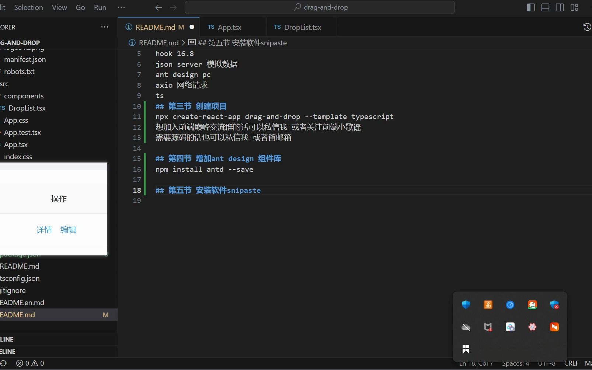Image resolution: width=592 pixels, height=370 pixels.
Task: Toggle the Primary Side Bar
Action: point(531,7)
